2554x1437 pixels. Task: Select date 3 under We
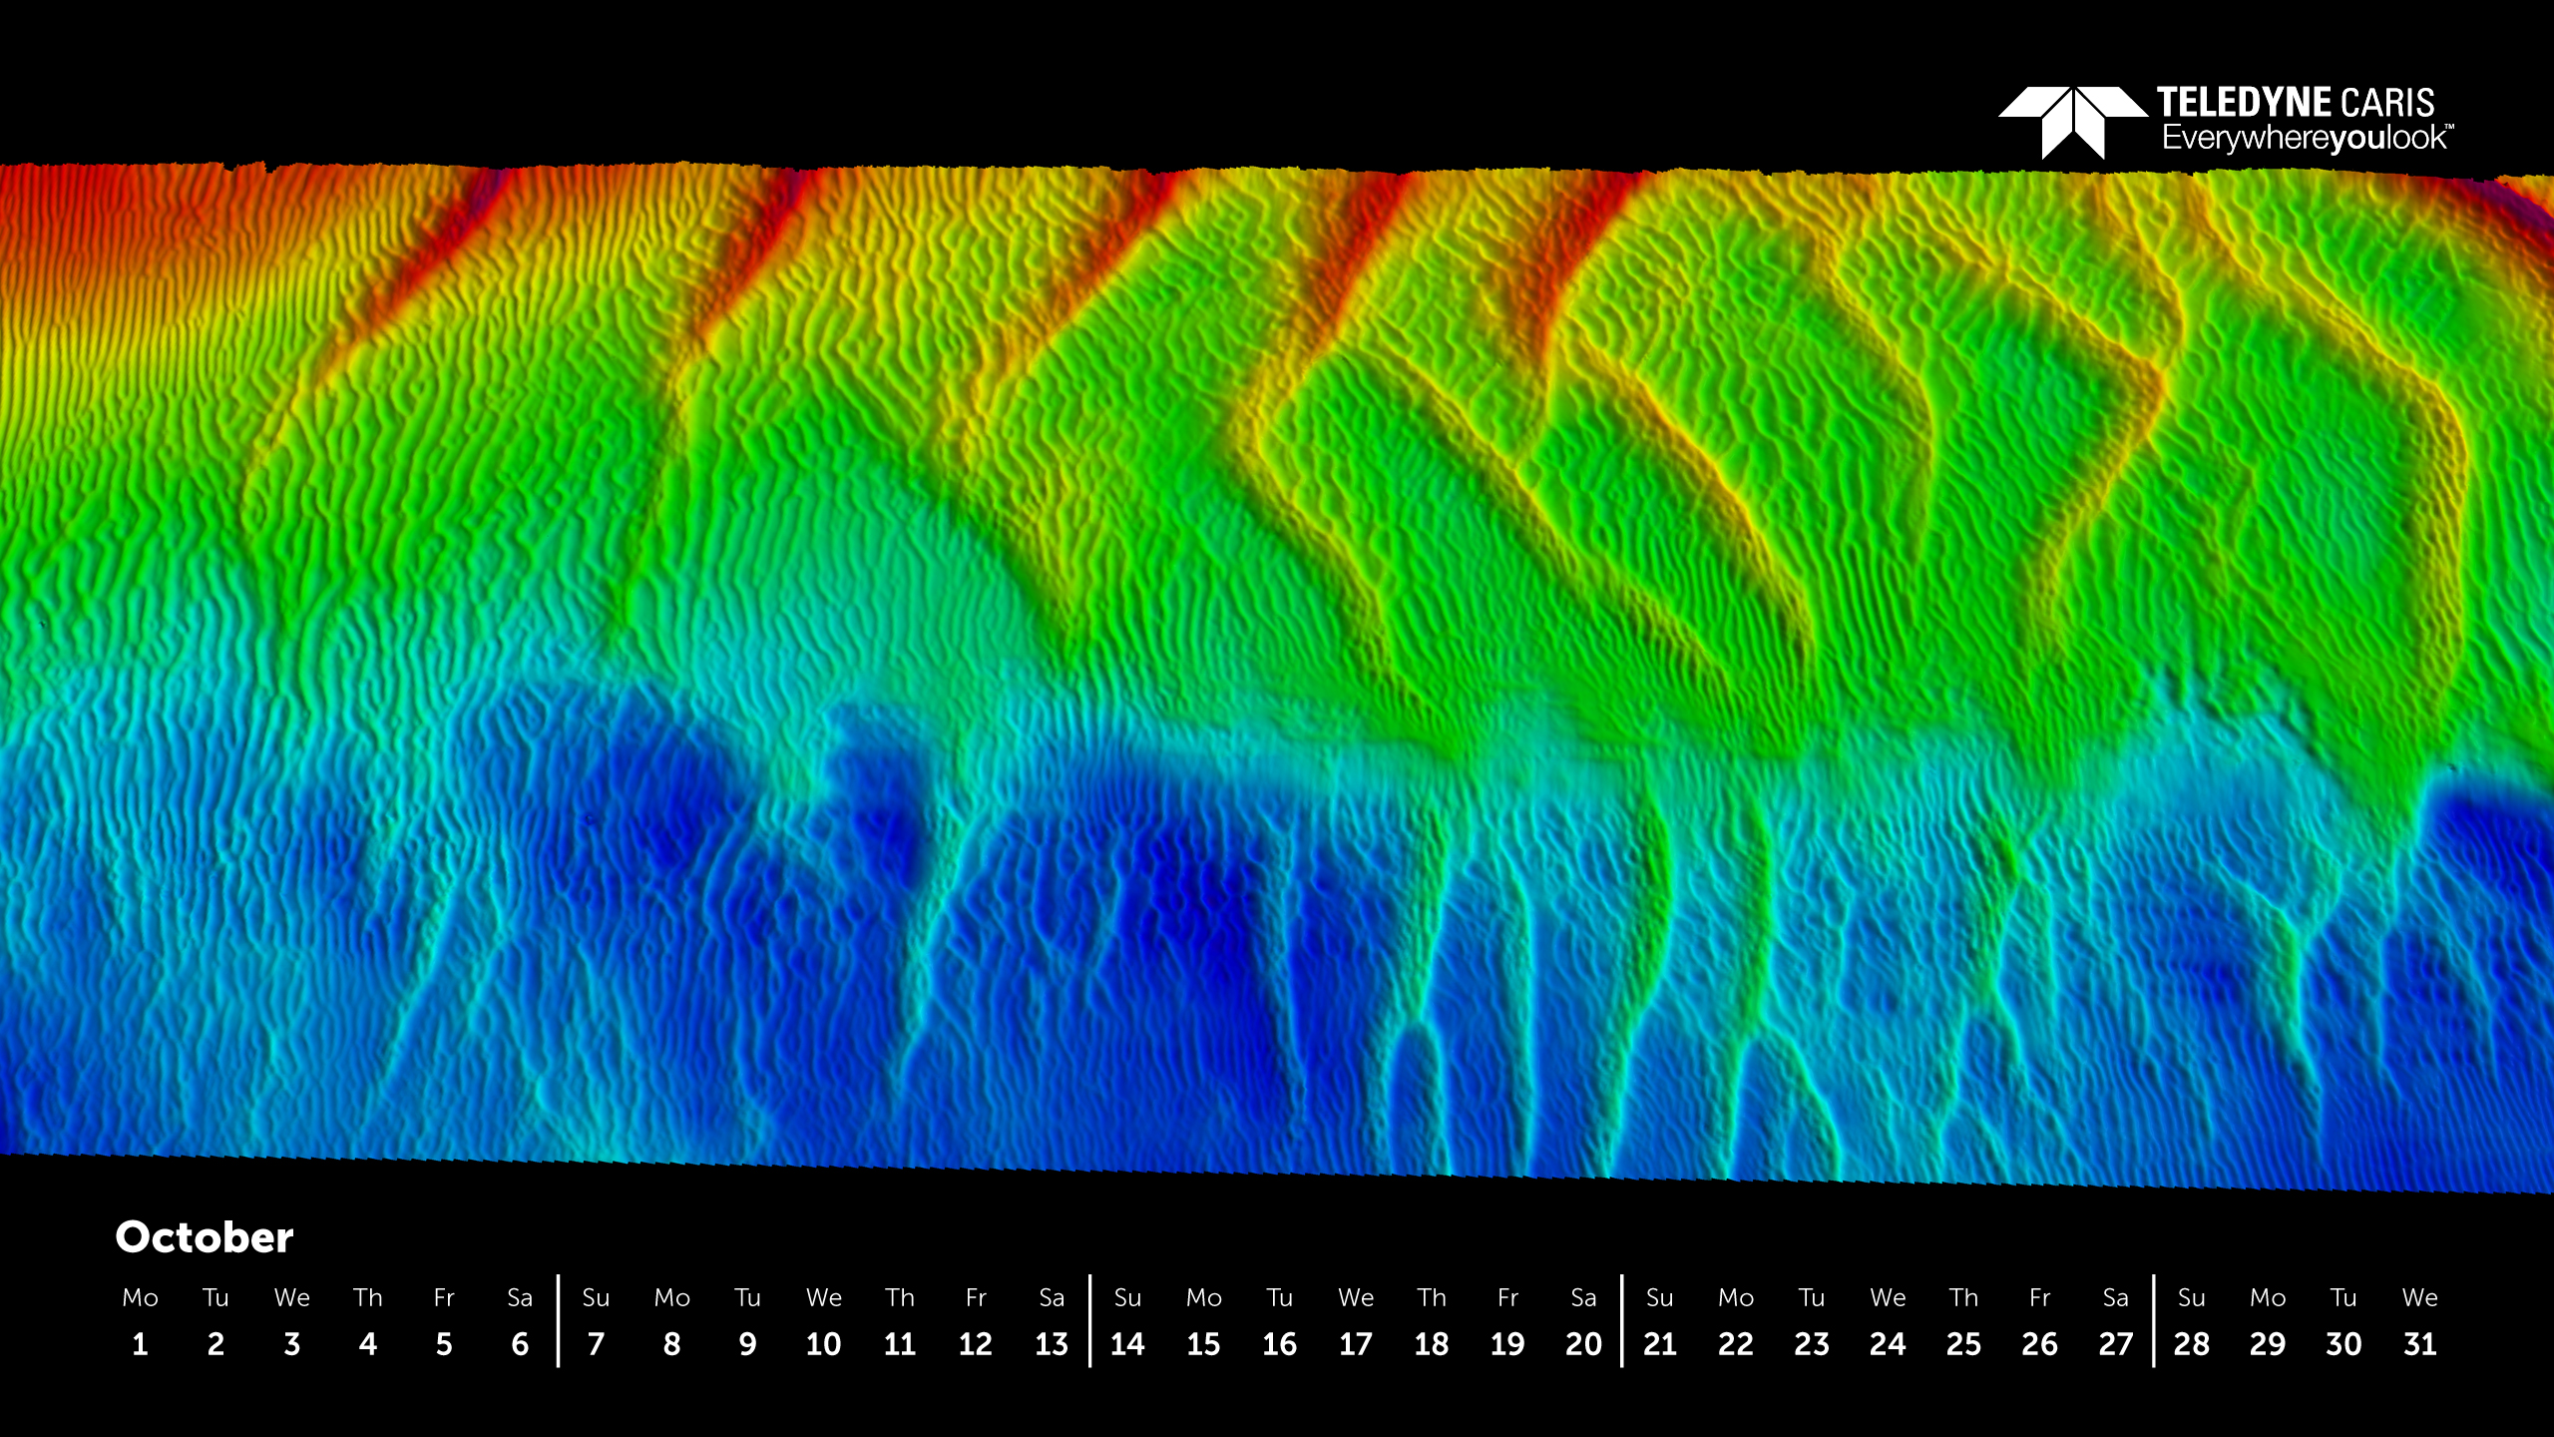[291, 1344]
